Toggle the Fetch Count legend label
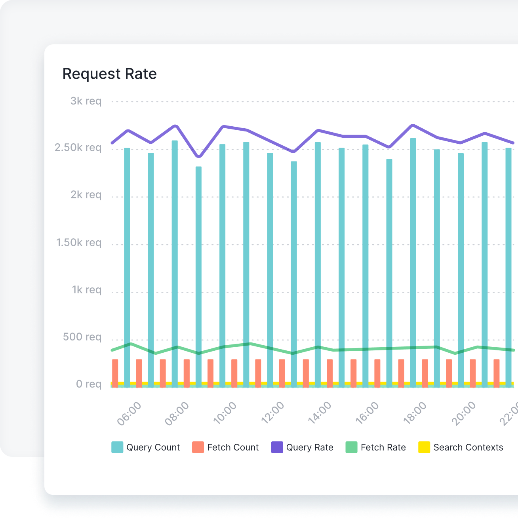The width and height of the screenshot is (518, 521). (233, 447)
